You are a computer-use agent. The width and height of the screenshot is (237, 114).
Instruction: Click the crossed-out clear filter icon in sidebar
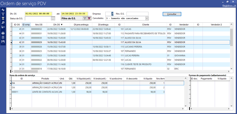pyautogui.click(x=3, y=19)
